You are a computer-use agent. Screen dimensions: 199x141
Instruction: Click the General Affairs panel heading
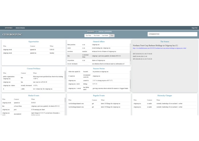pos(99,42)
